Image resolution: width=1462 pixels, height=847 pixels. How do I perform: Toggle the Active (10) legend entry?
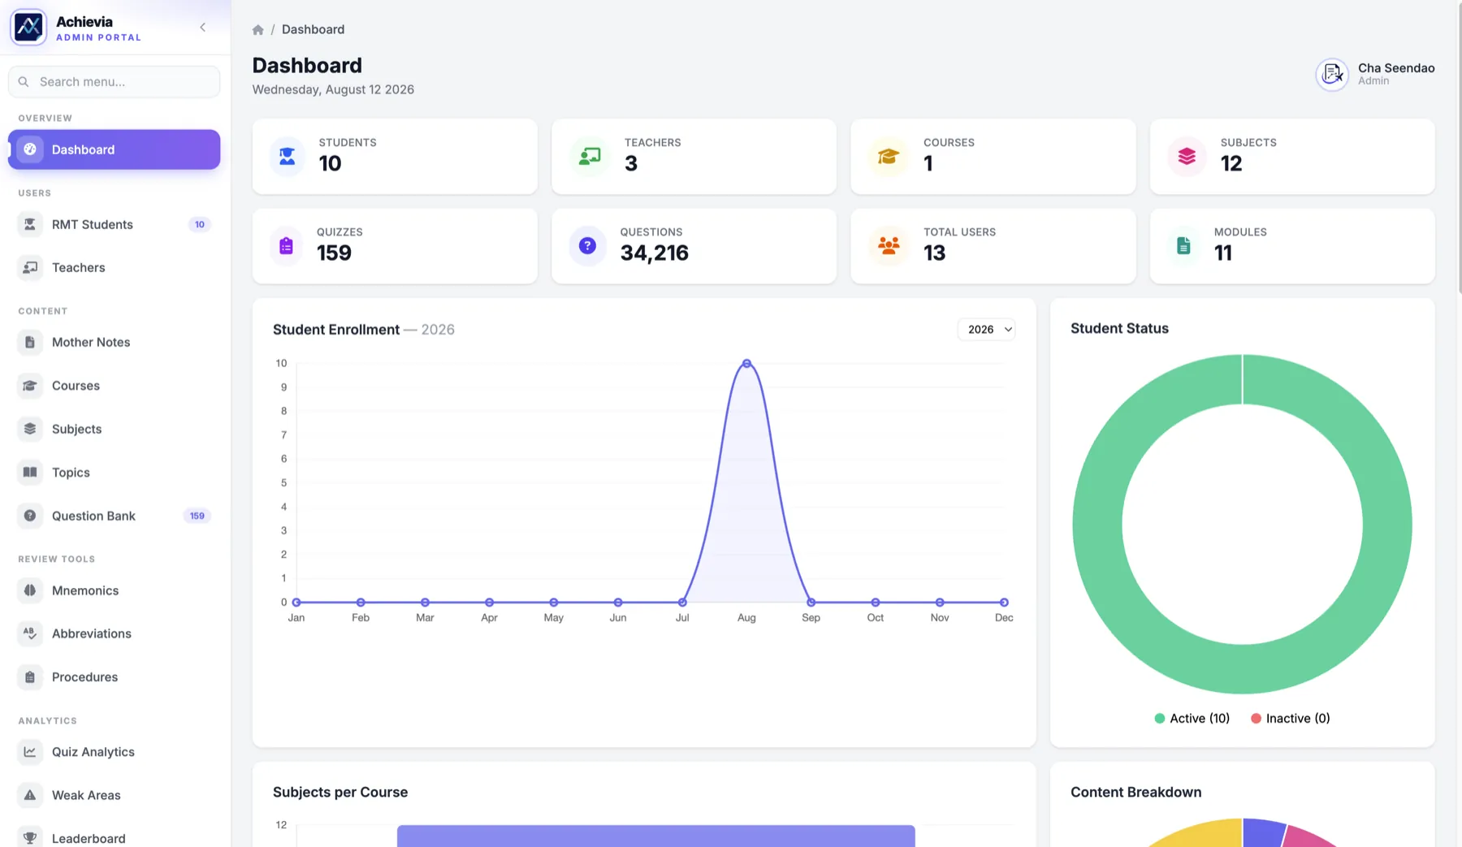1192,719
